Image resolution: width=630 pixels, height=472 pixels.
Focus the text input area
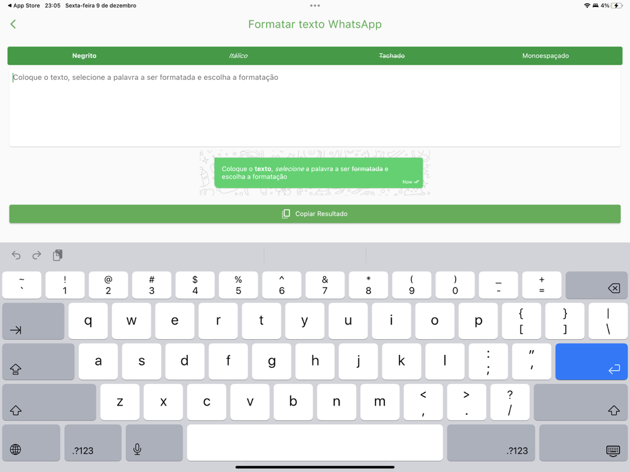point(315,108)
